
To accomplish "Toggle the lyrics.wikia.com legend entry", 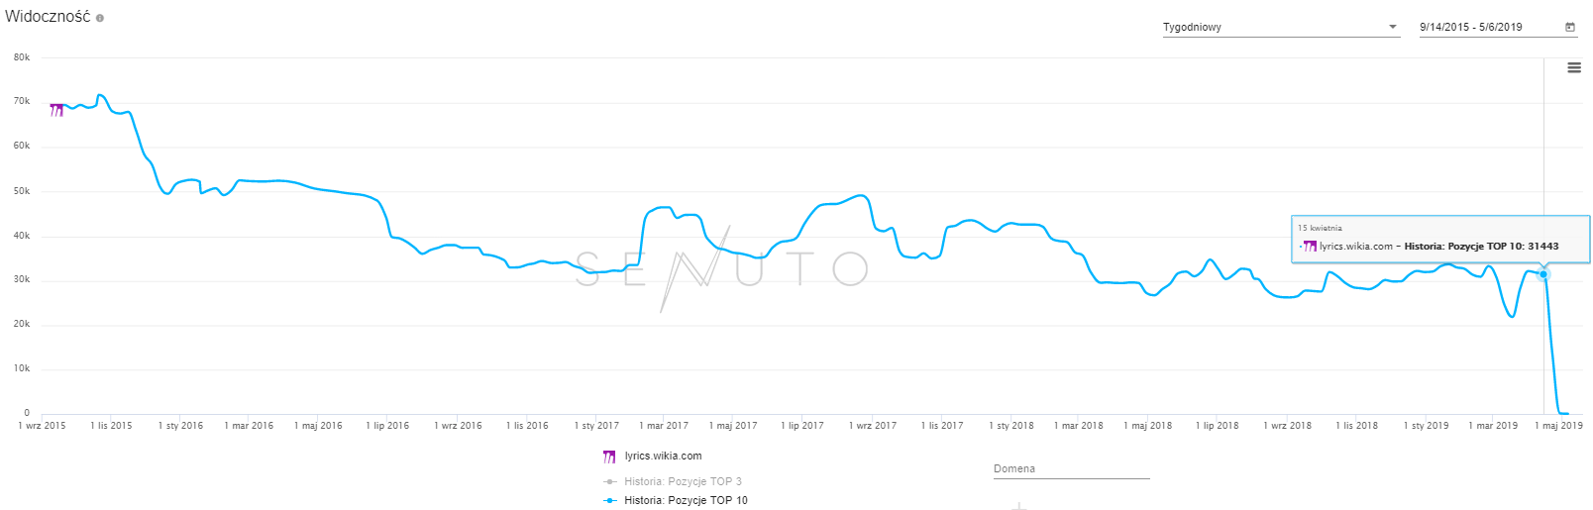I will pyautogui.click(x=663, y=457).
